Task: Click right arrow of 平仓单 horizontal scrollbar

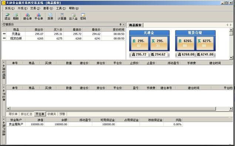Action: [x=231, y=108]
